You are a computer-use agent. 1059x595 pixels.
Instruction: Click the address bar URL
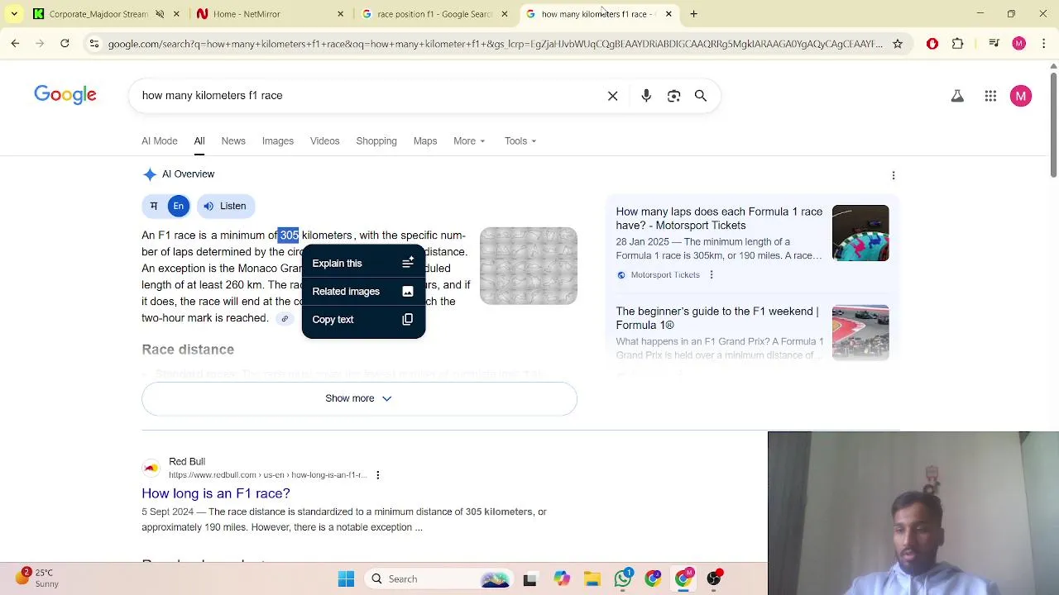click(x=495, y=44)
